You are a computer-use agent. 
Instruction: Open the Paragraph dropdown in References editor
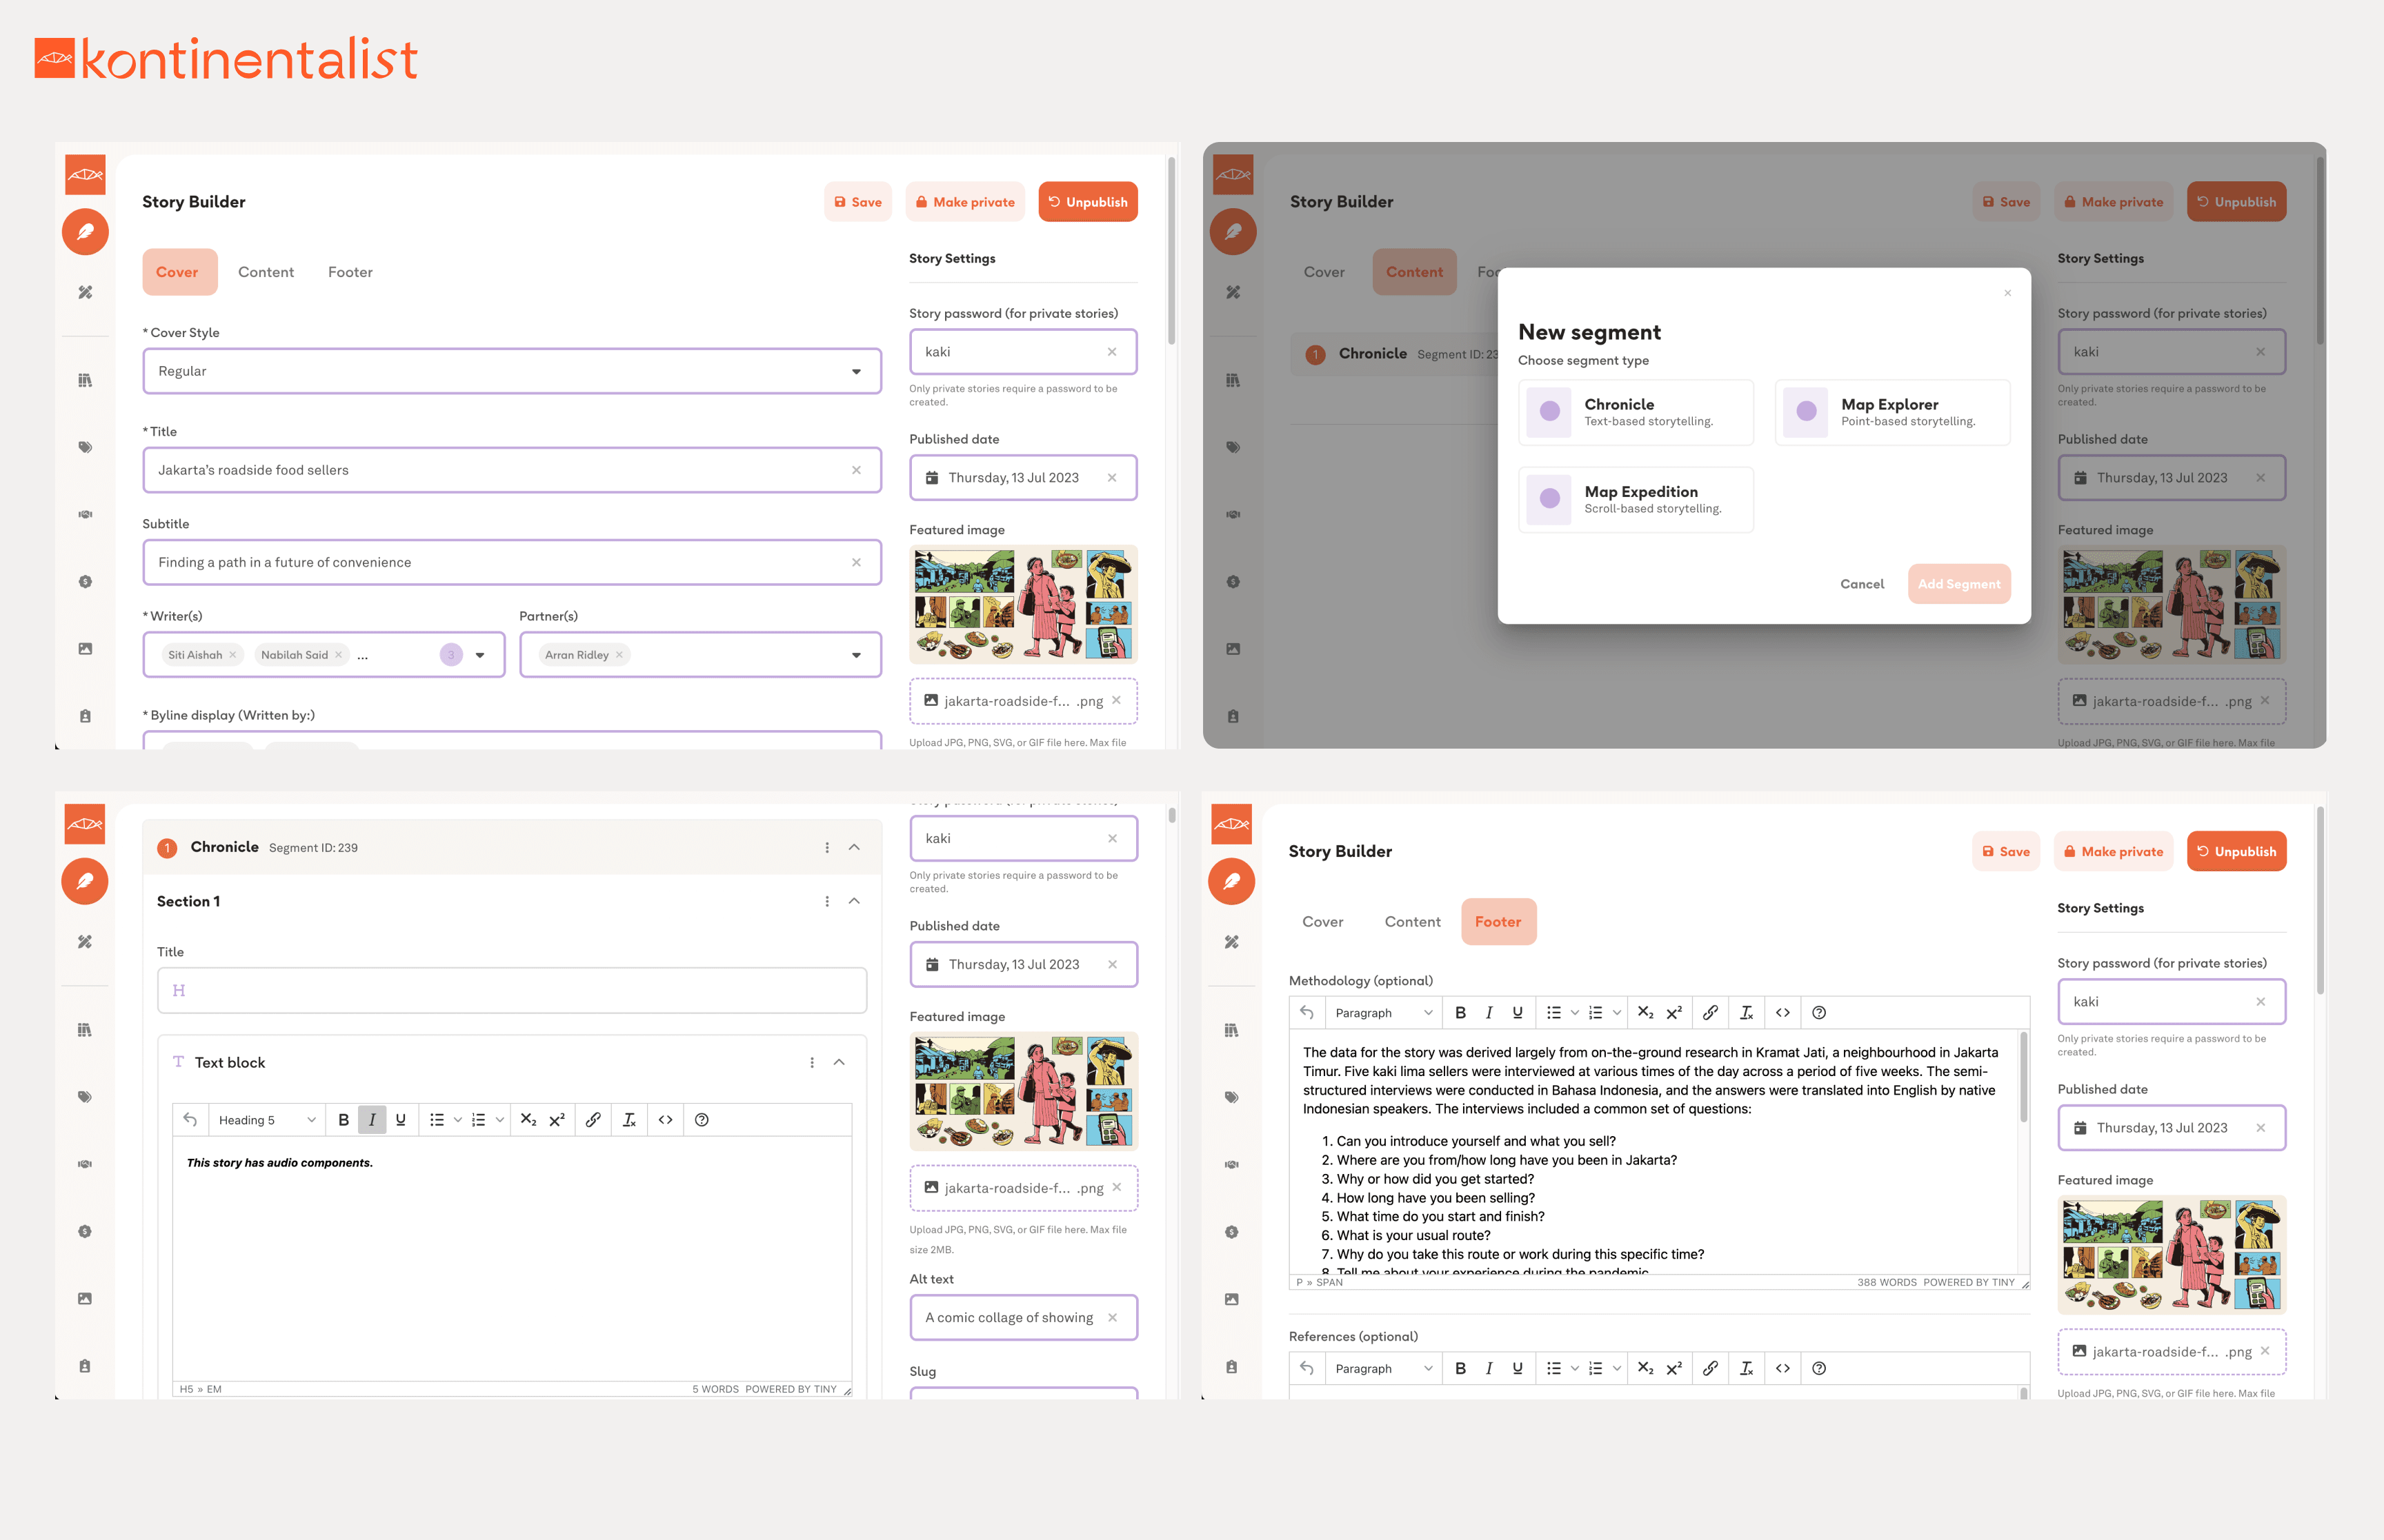[1384, 1369]
